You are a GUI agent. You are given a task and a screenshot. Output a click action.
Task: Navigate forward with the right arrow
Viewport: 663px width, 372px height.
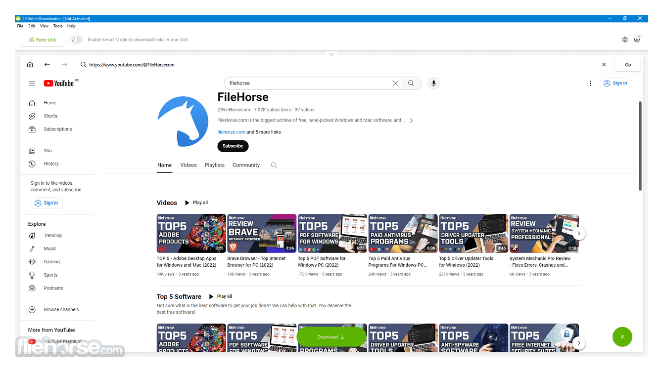64,65
